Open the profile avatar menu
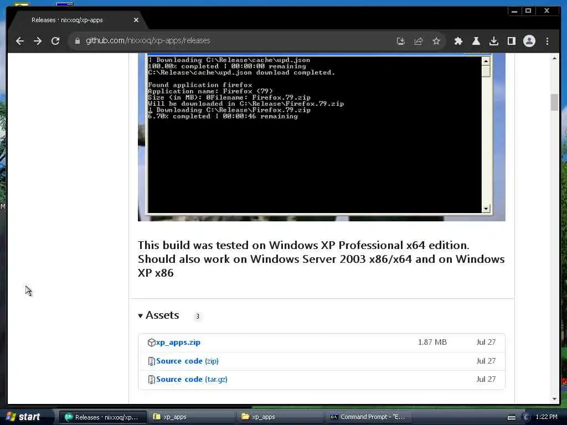The image size is (567, 425). click(x=529, y=41)
